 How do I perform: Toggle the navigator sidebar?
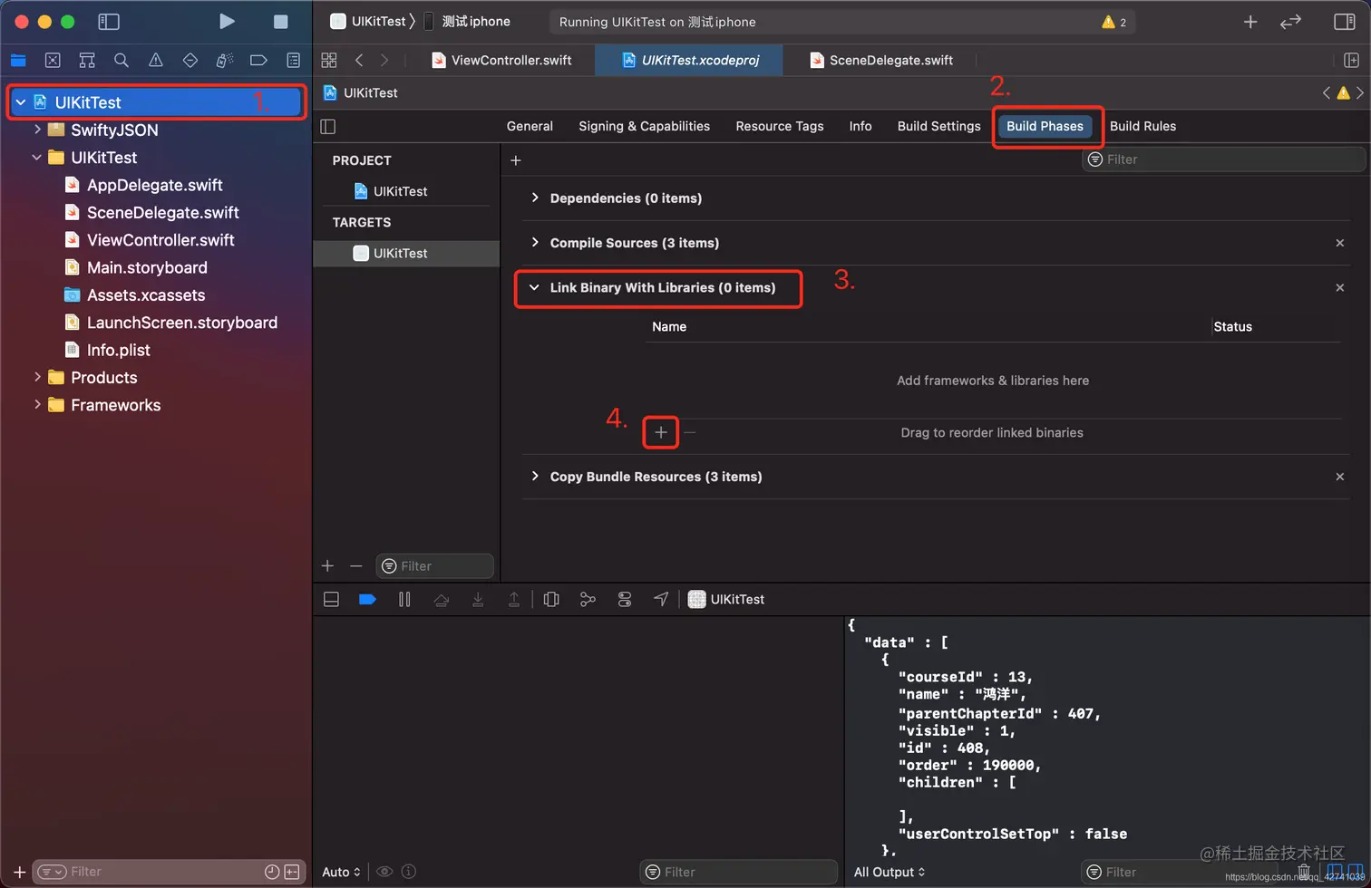click(x=109, y=21)
